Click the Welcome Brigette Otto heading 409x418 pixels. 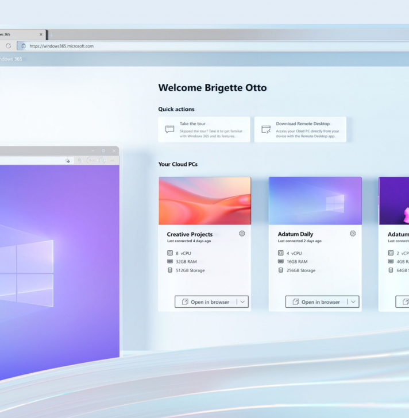tap(213, 88)
